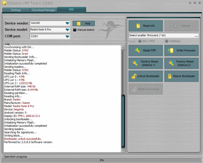
Task: Click log line 'Android version: 9'
Action: [x=15, y=113]
